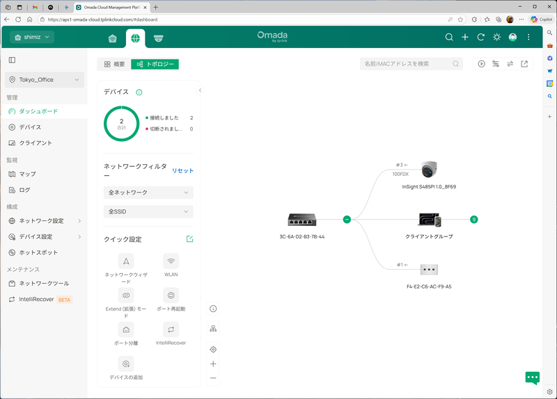557x399 pixels.
Task: Zoom out topology with minus button
Action: click(213, 378)
